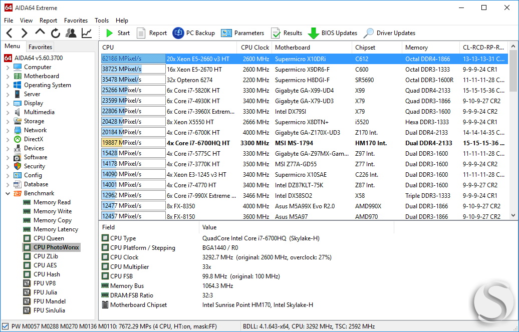Start the benchmark with green play icon
Screen dimensions: 519x332
coord(109,33)
